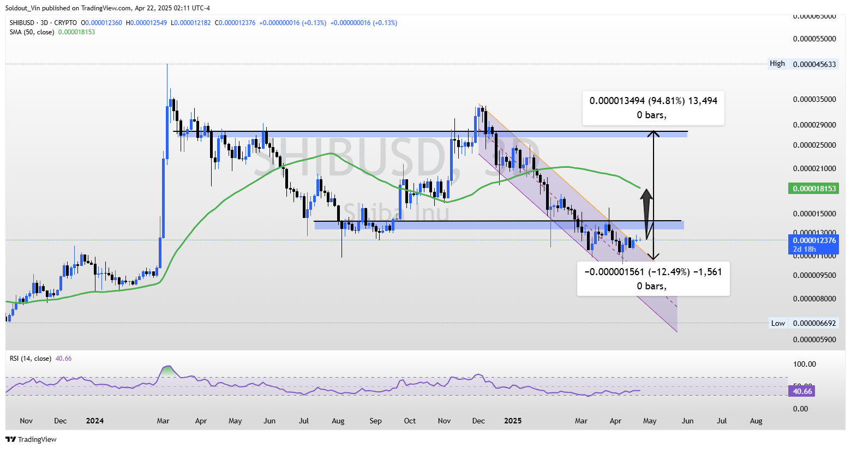Image resolution: width=851 pixels, height=449 pixels.
Task: Click the 0.000025000 price axis label
Action: click(814, 145)
